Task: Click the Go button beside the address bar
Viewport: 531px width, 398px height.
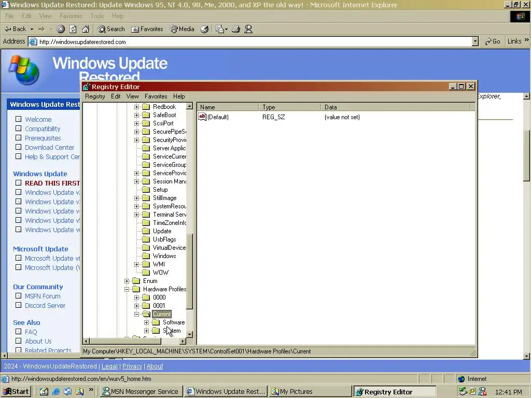Action: tap(493, 41)
